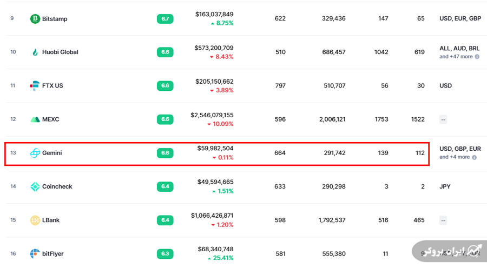Image resolution: width=487 pixels, height=268 pixels.
Task: Click the Huobi Global flame logo
Action: [35, 52]
